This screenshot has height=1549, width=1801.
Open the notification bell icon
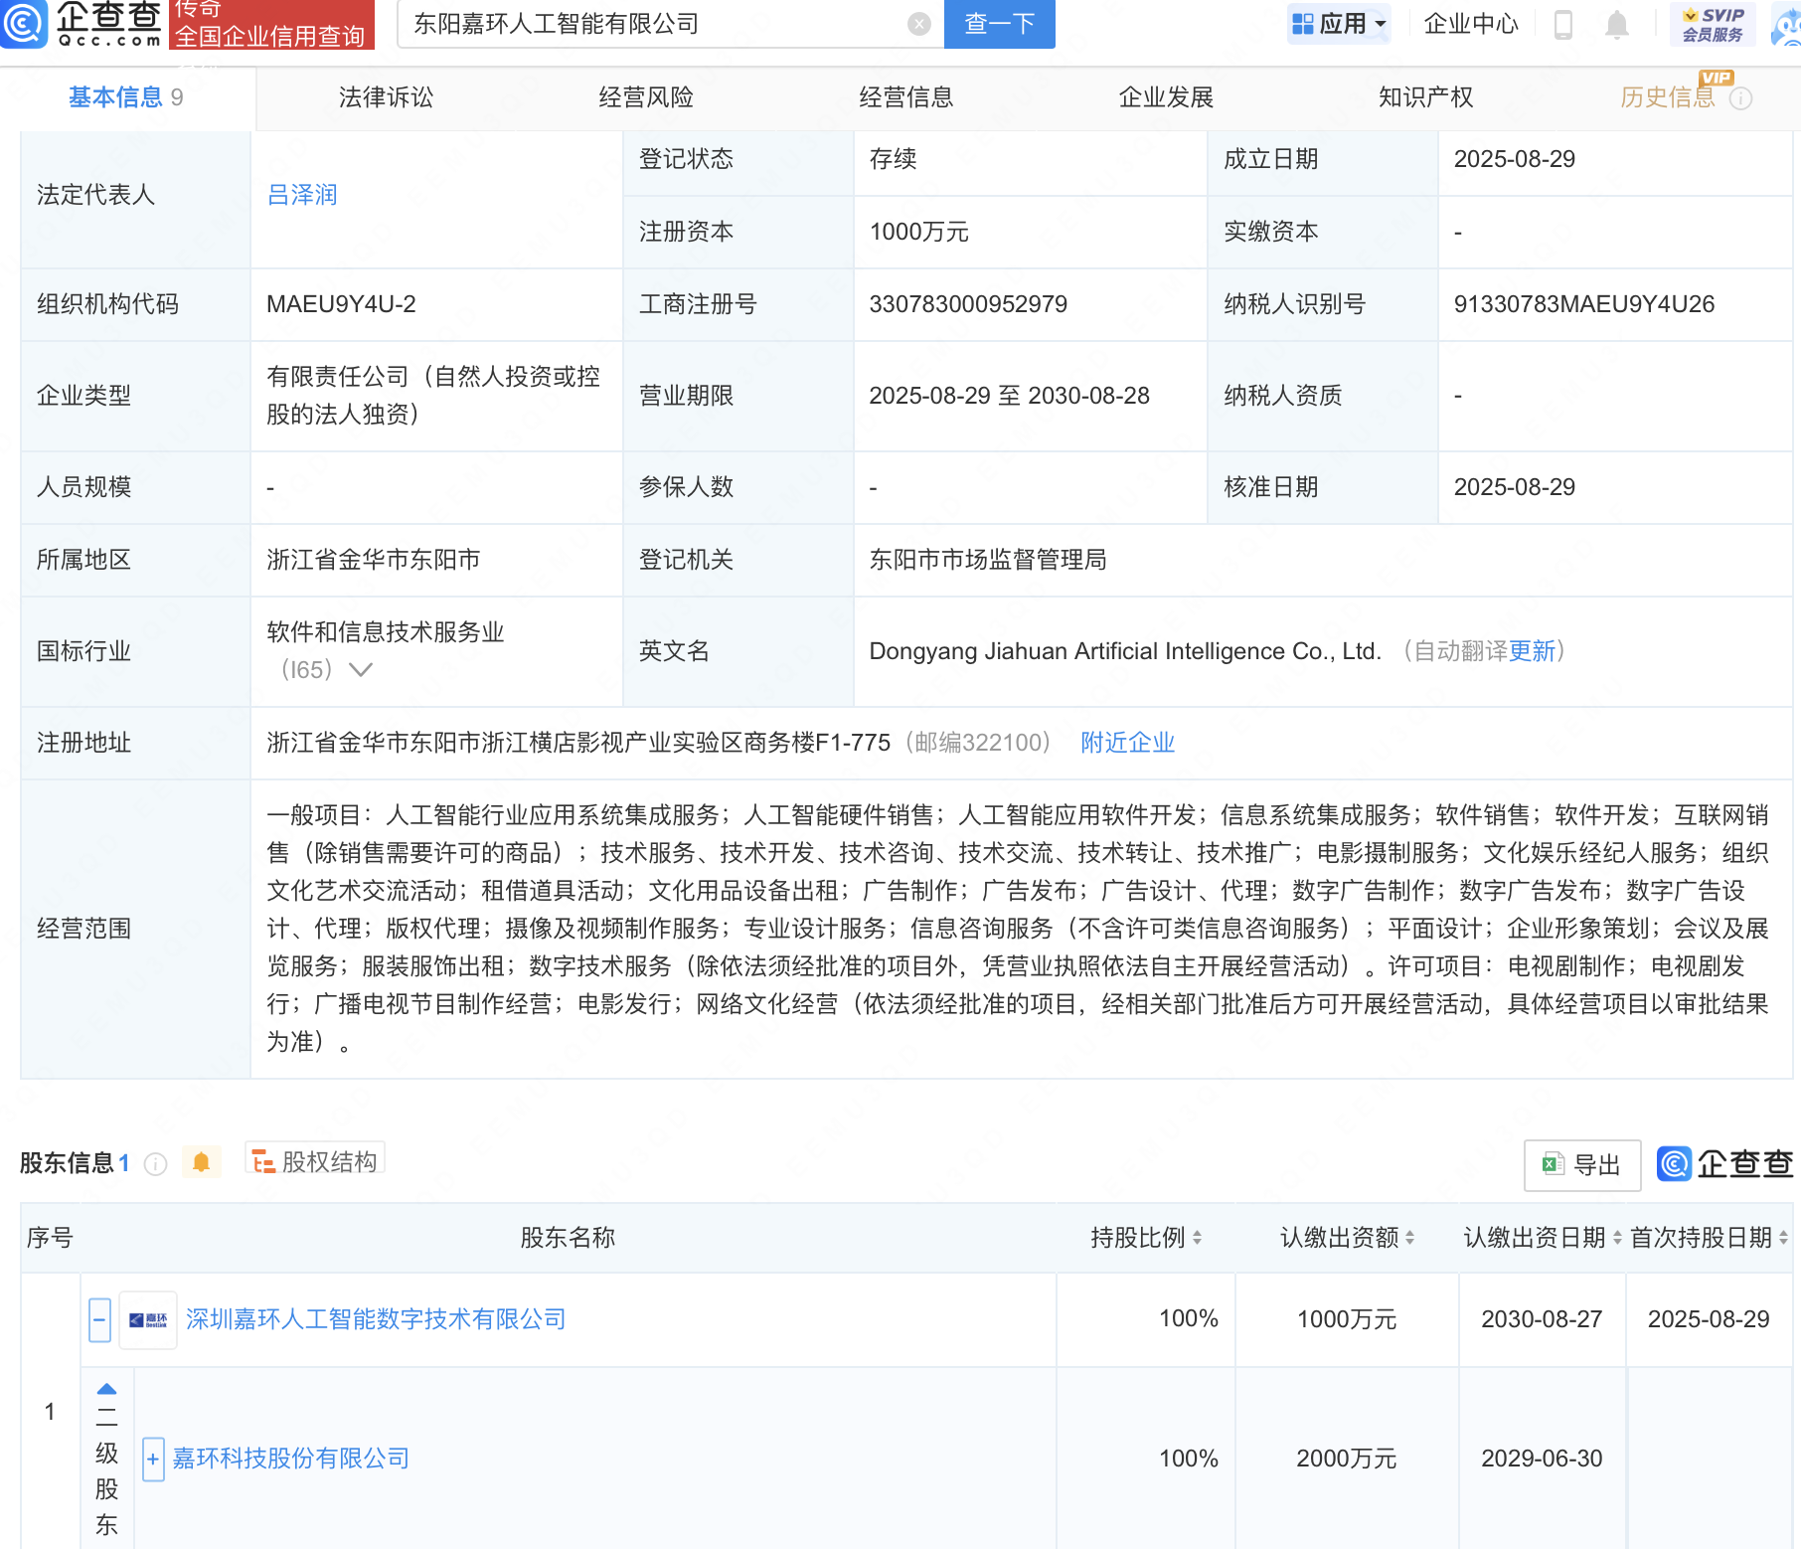point(1617,24)
